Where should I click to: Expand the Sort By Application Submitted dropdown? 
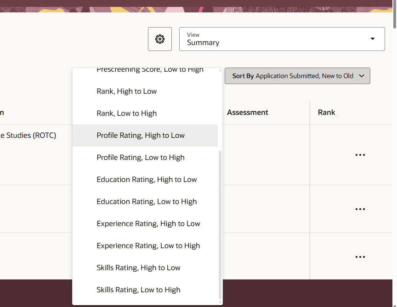tap(297, 76)
